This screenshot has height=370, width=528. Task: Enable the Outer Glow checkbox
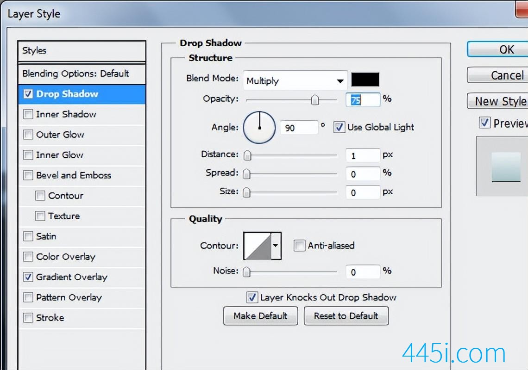pos(28,135)
